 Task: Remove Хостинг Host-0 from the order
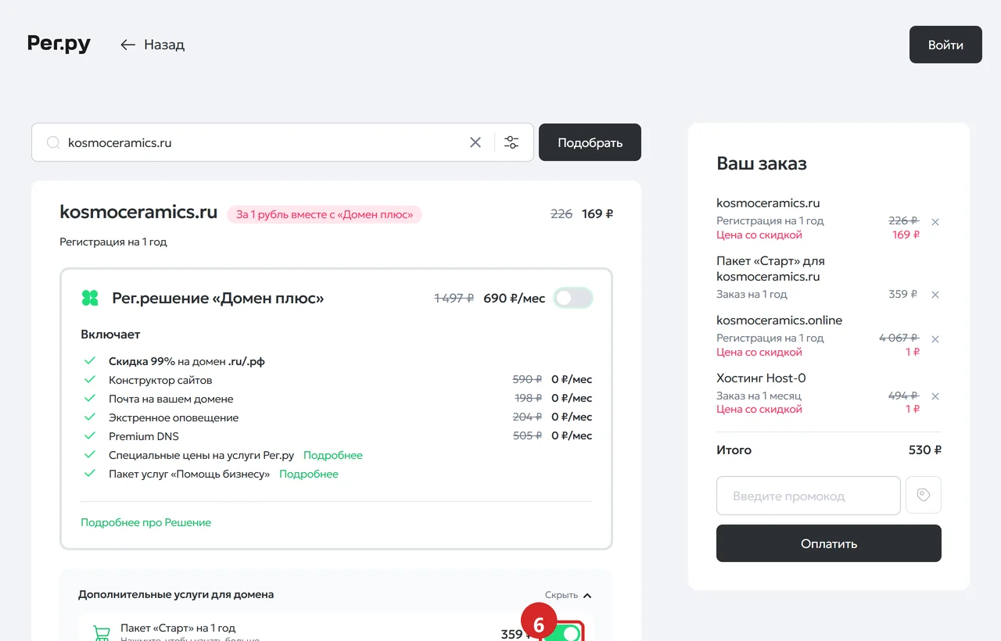click(935, 396)
